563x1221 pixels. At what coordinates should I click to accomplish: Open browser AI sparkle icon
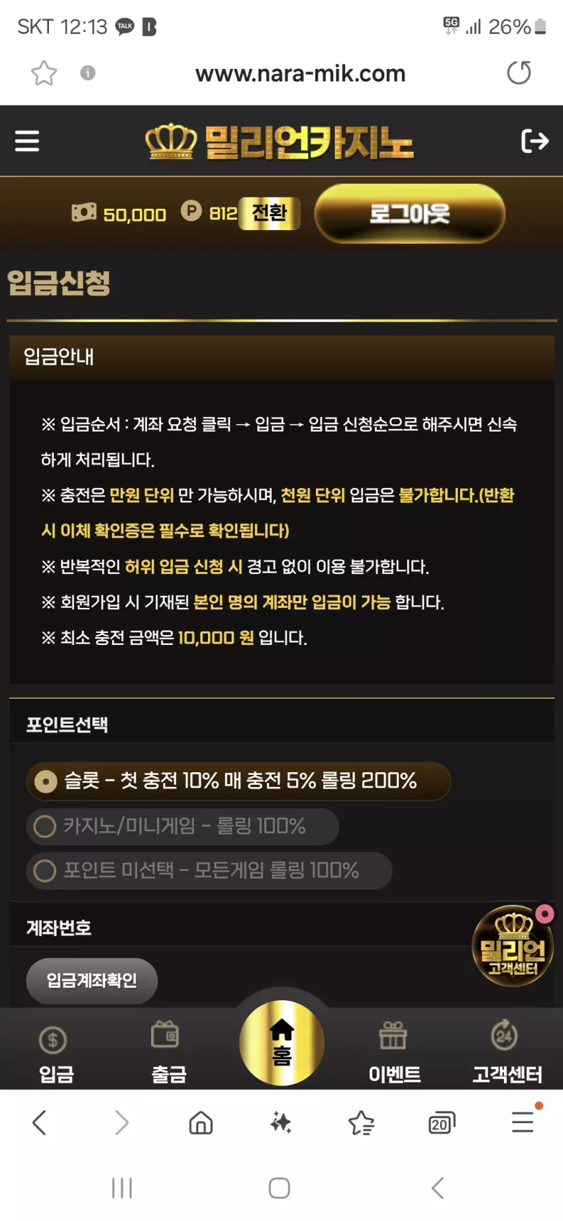(x=281, y=1122)
